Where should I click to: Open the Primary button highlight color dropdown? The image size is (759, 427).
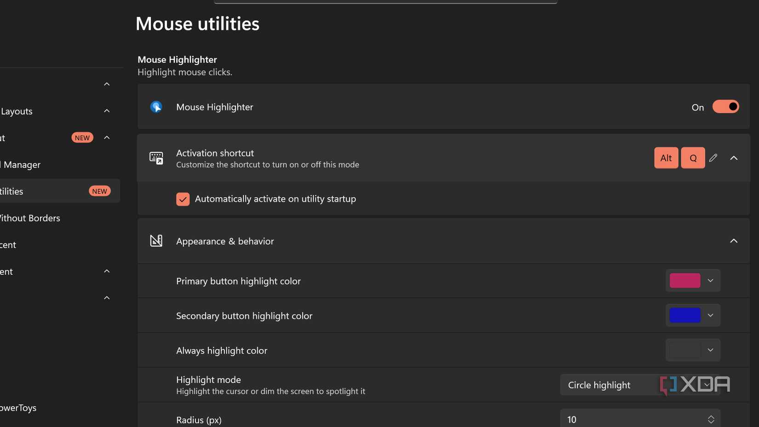pos(709,281)
